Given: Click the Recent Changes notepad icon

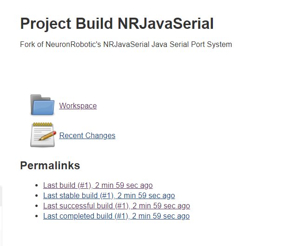Looking at the screenshot, I should pos(43,135).
